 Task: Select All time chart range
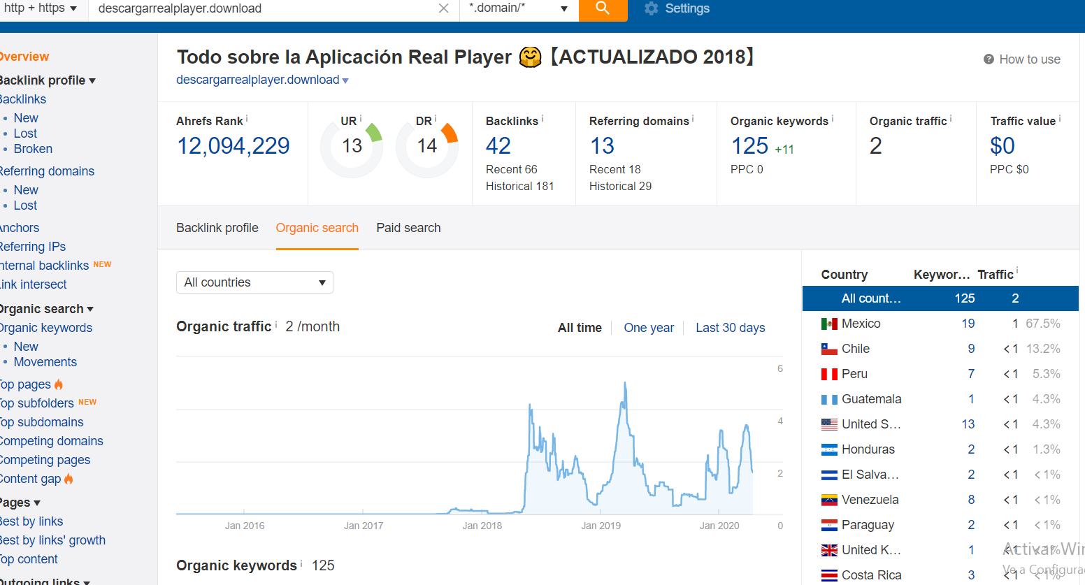point(580,328)
